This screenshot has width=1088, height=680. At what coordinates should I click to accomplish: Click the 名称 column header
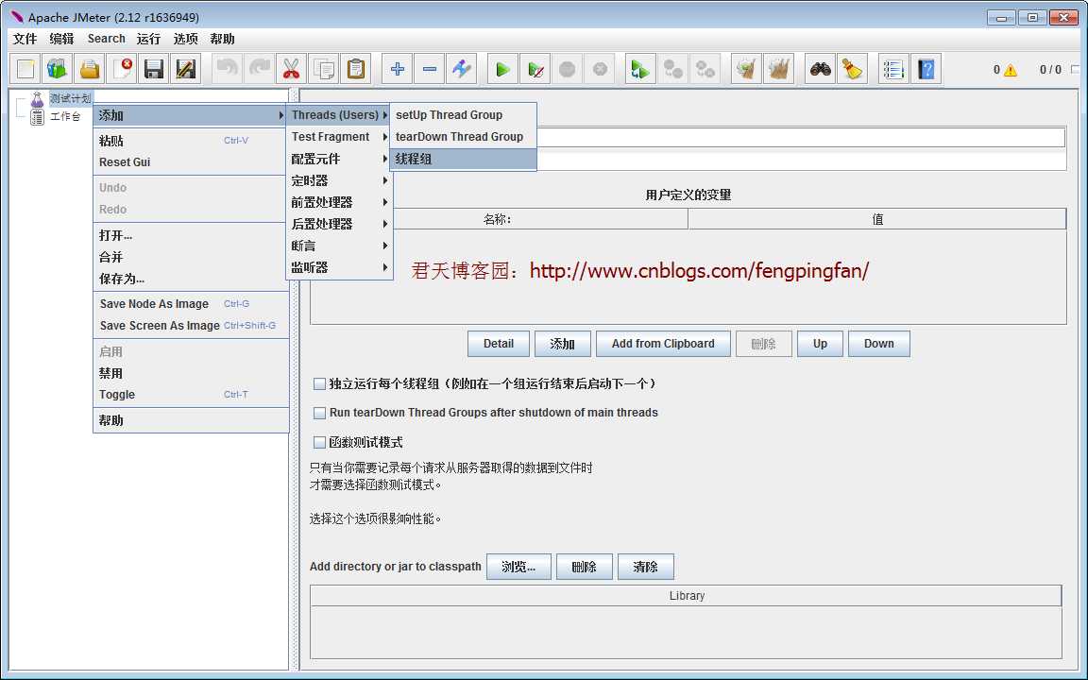pos(499,219)
